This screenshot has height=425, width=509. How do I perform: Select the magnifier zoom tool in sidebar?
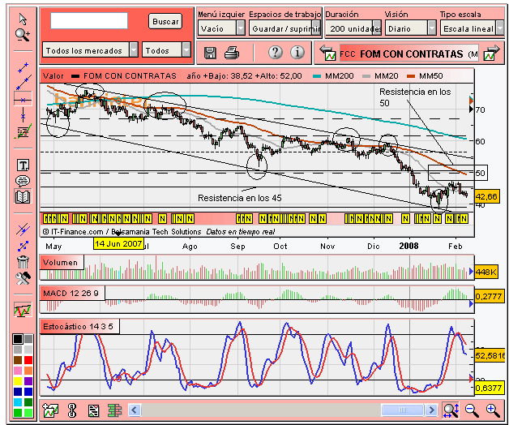click(x=23, y=35)
